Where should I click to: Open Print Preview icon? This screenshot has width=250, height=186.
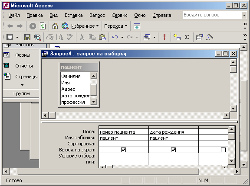(x=60, y=37)
